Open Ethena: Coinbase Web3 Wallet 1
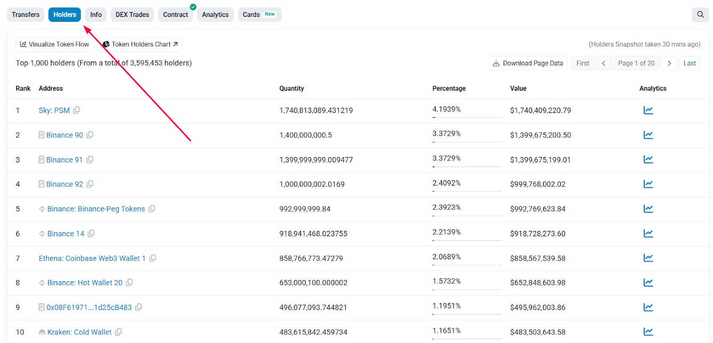This screenshot has width=713, height=343. point(92,258)
